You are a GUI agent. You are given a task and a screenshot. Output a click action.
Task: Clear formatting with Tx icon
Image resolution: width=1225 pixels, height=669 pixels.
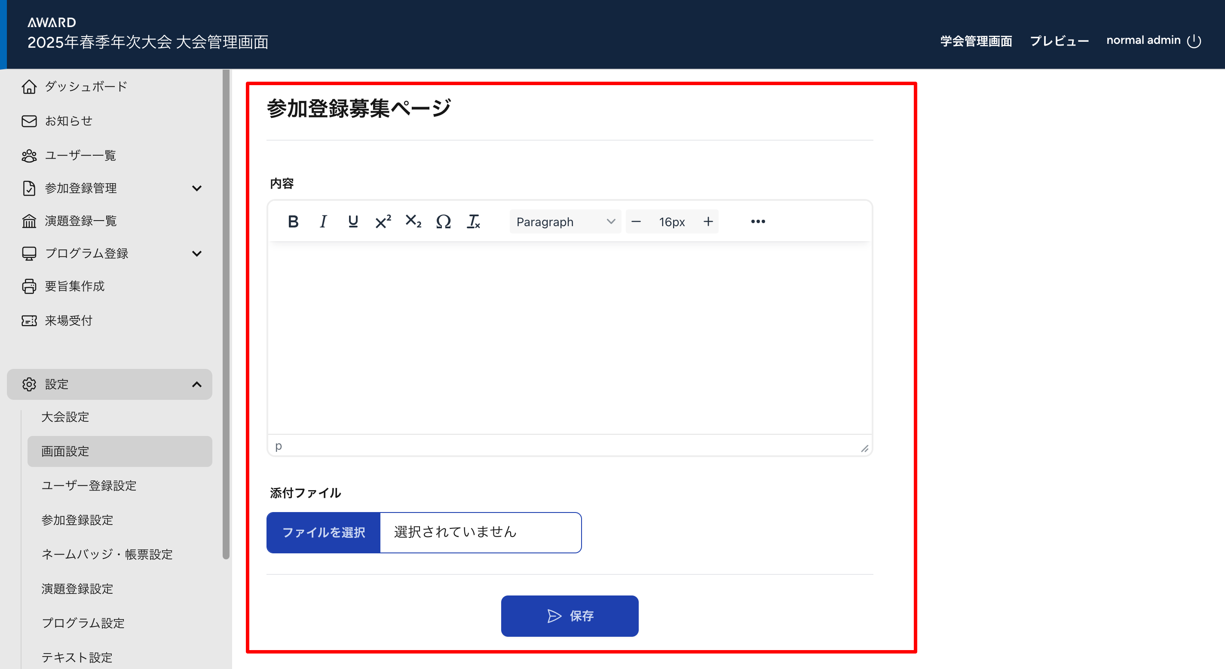click(x=474, y=222)
